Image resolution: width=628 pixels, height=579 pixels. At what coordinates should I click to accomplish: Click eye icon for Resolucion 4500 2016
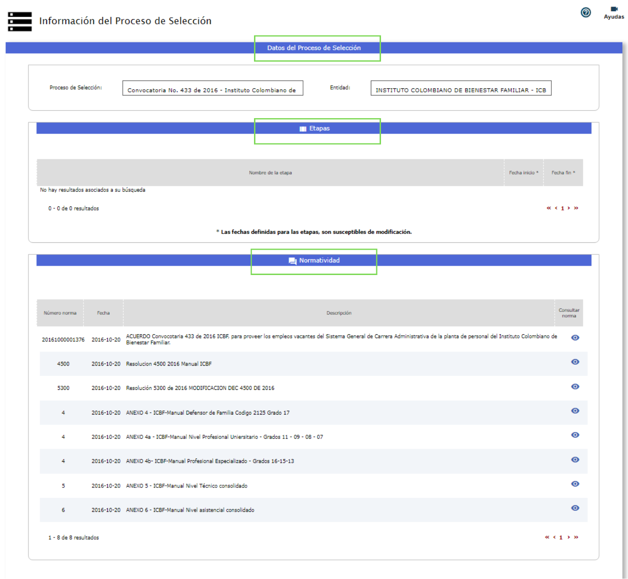[x=575, y=362]
